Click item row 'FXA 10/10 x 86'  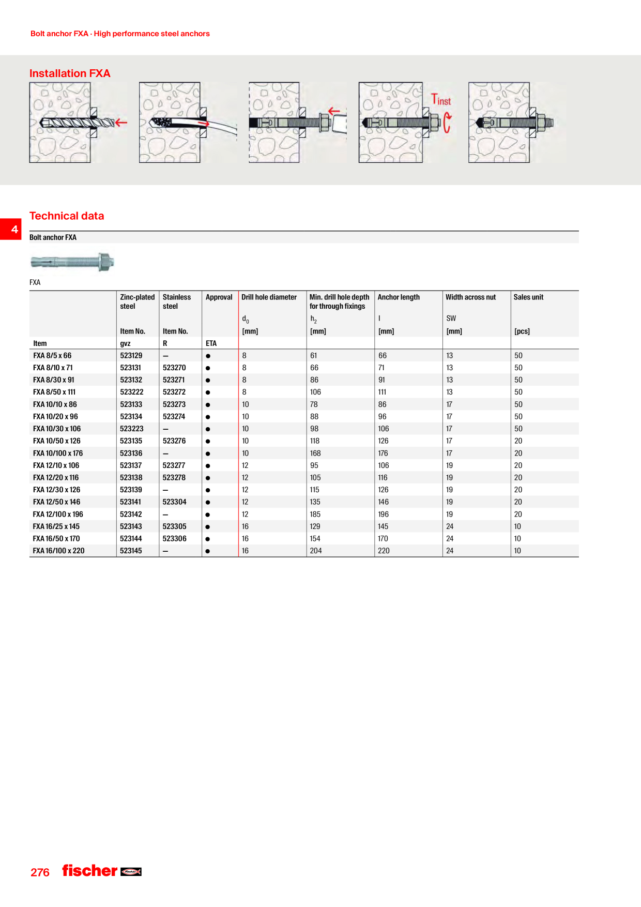click(x=304, y=404)
